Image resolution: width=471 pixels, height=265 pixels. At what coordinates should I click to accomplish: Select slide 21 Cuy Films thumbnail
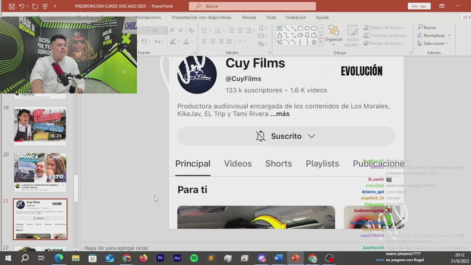(40, 219)
